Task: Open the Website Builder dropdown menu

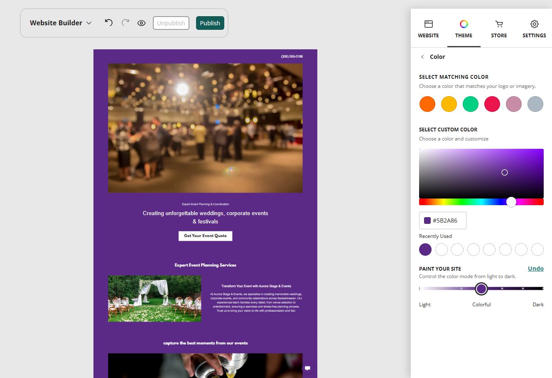Action: (x=61, y=23)
